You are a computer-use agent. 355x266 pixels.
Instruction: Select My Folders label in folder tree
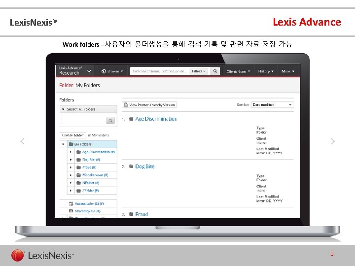[83, 144]
